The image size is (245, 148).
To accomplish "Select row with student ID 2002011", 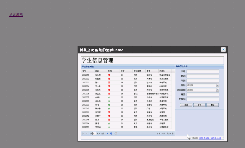I will point(126,112).
